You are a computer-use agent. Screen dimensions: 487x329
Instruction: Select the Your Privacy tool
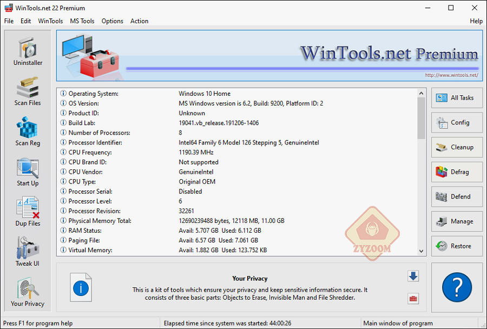pos(28,292)
